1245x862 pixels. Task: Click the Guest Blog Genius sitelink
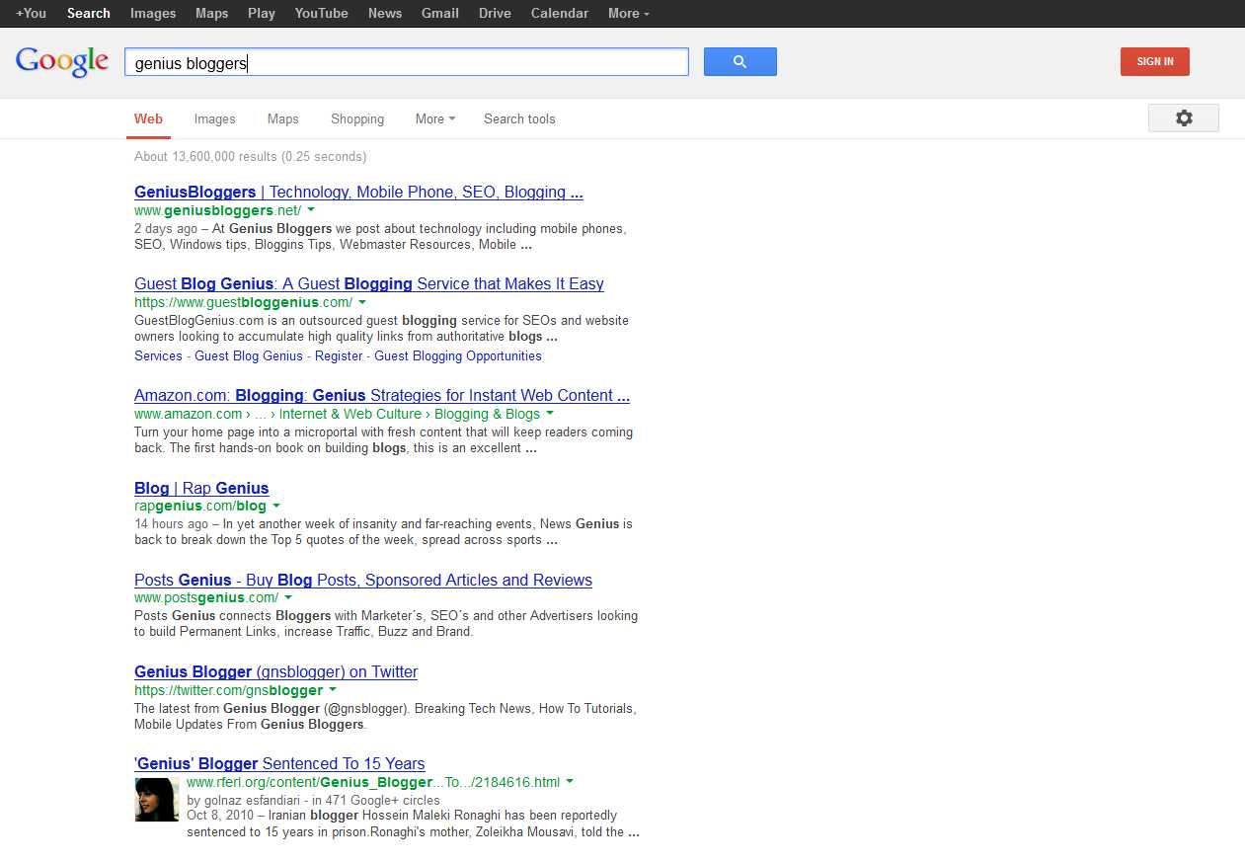(x=249, y=355)
